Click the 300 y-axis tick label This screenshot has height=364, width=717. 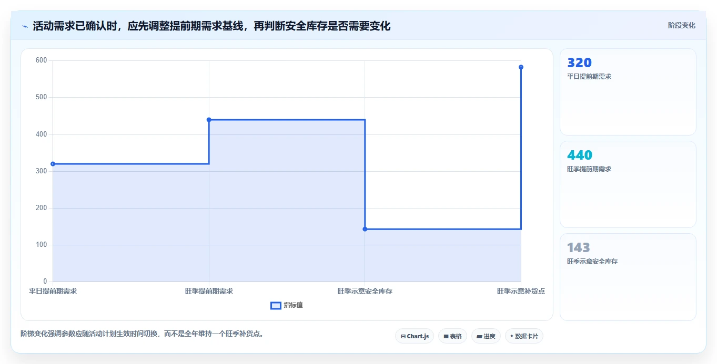[42, 171]
